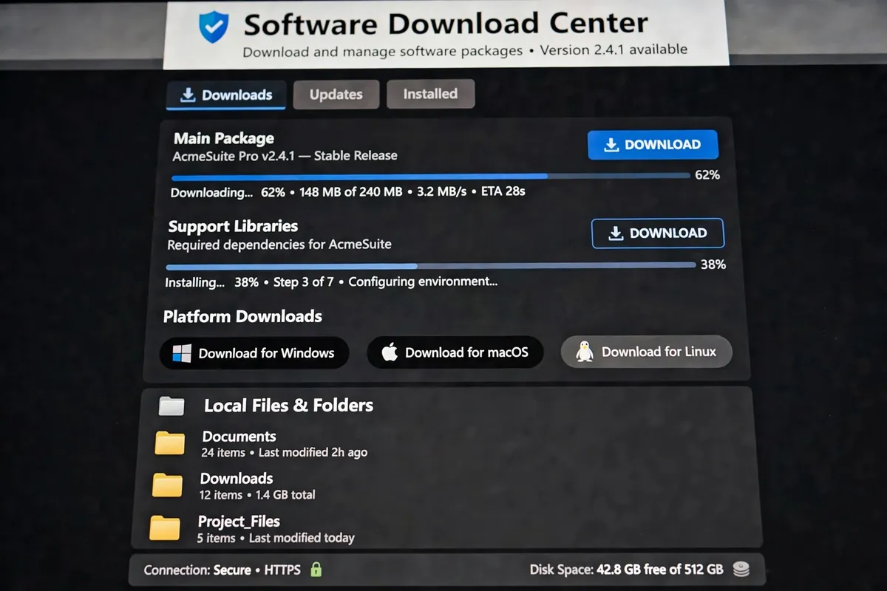Click the "Local Files & Folders" heading
Viewport: 887px width, 591px height.
click(x=288, y=406)
